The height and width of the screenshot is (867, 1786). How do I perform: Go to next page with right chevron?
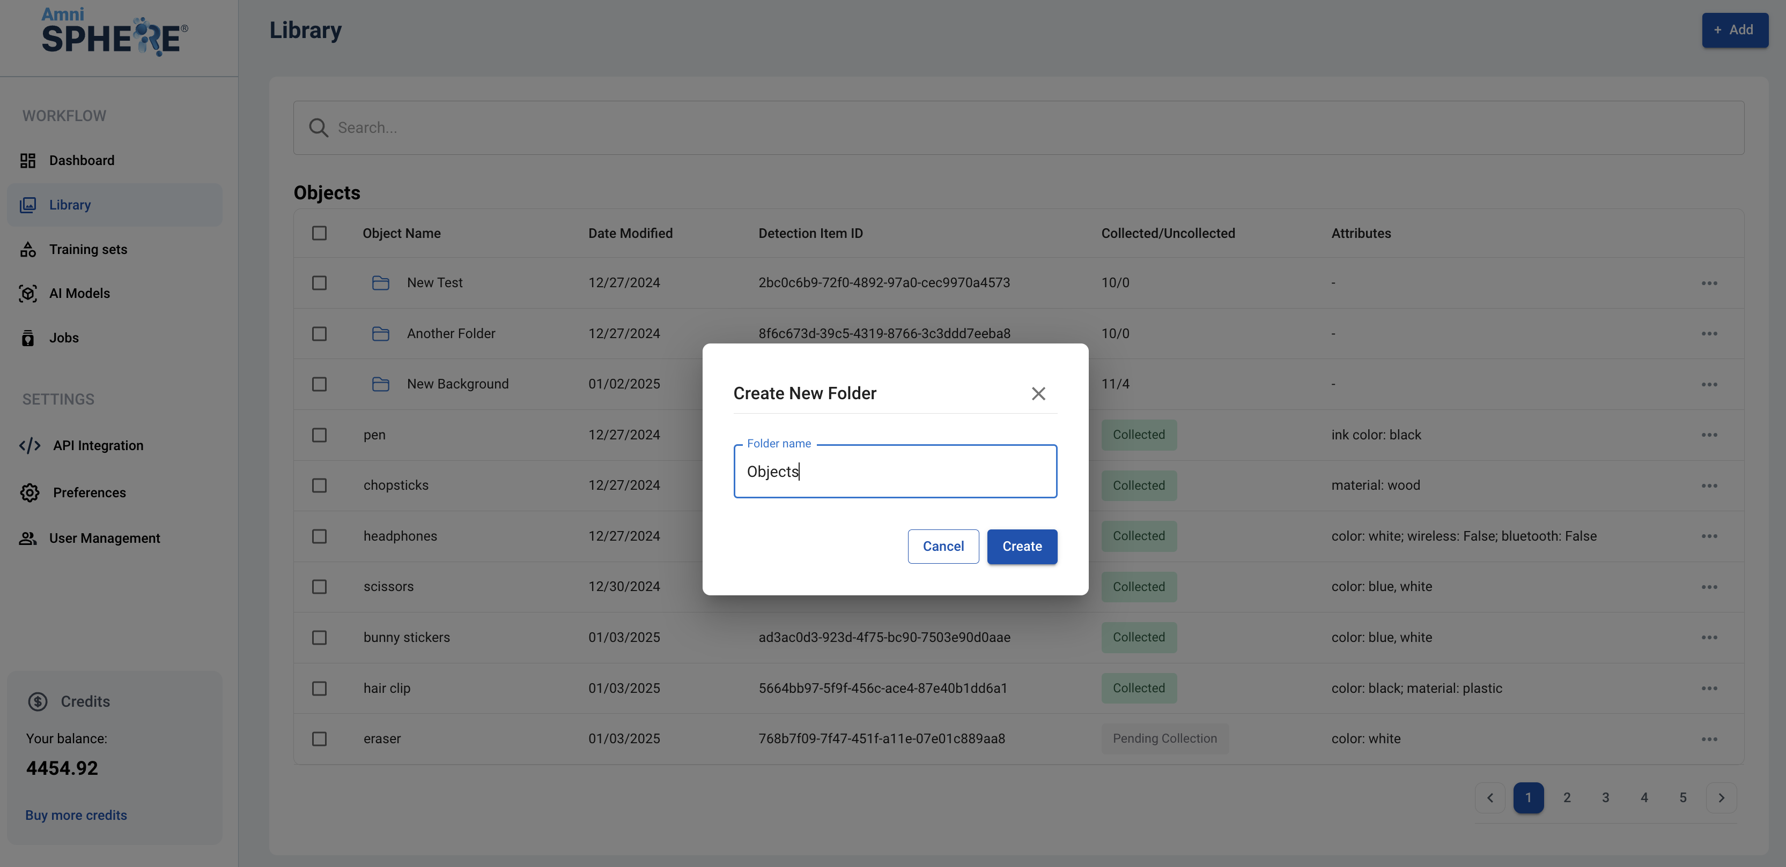click(1721, 798)
